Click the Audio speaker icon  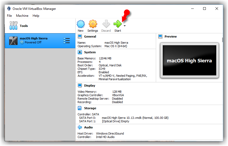pos(80,127)
